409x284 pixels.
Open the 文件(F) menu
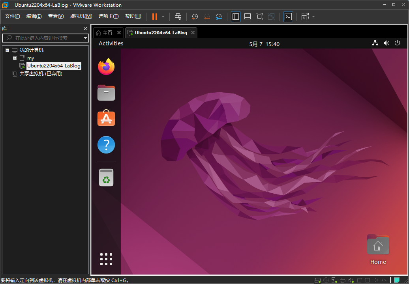pos(13,16)
